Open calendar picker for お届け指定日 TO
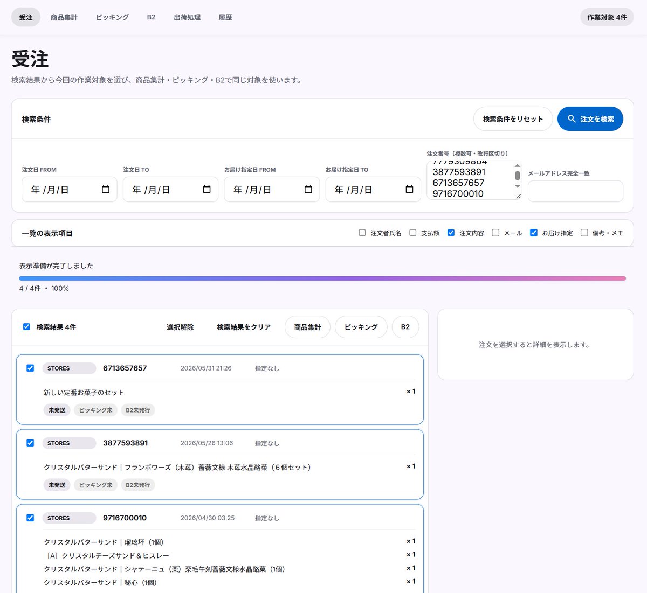The image size is (647, 593). (x=409, y=190)
